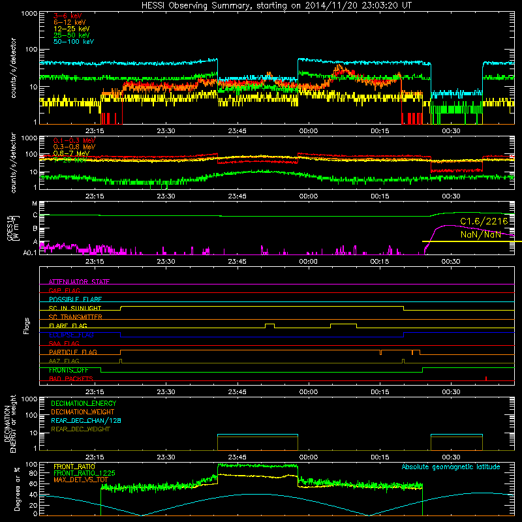
Task: Click the DECIMATION_ENERGY legend label
Action: 84,403
